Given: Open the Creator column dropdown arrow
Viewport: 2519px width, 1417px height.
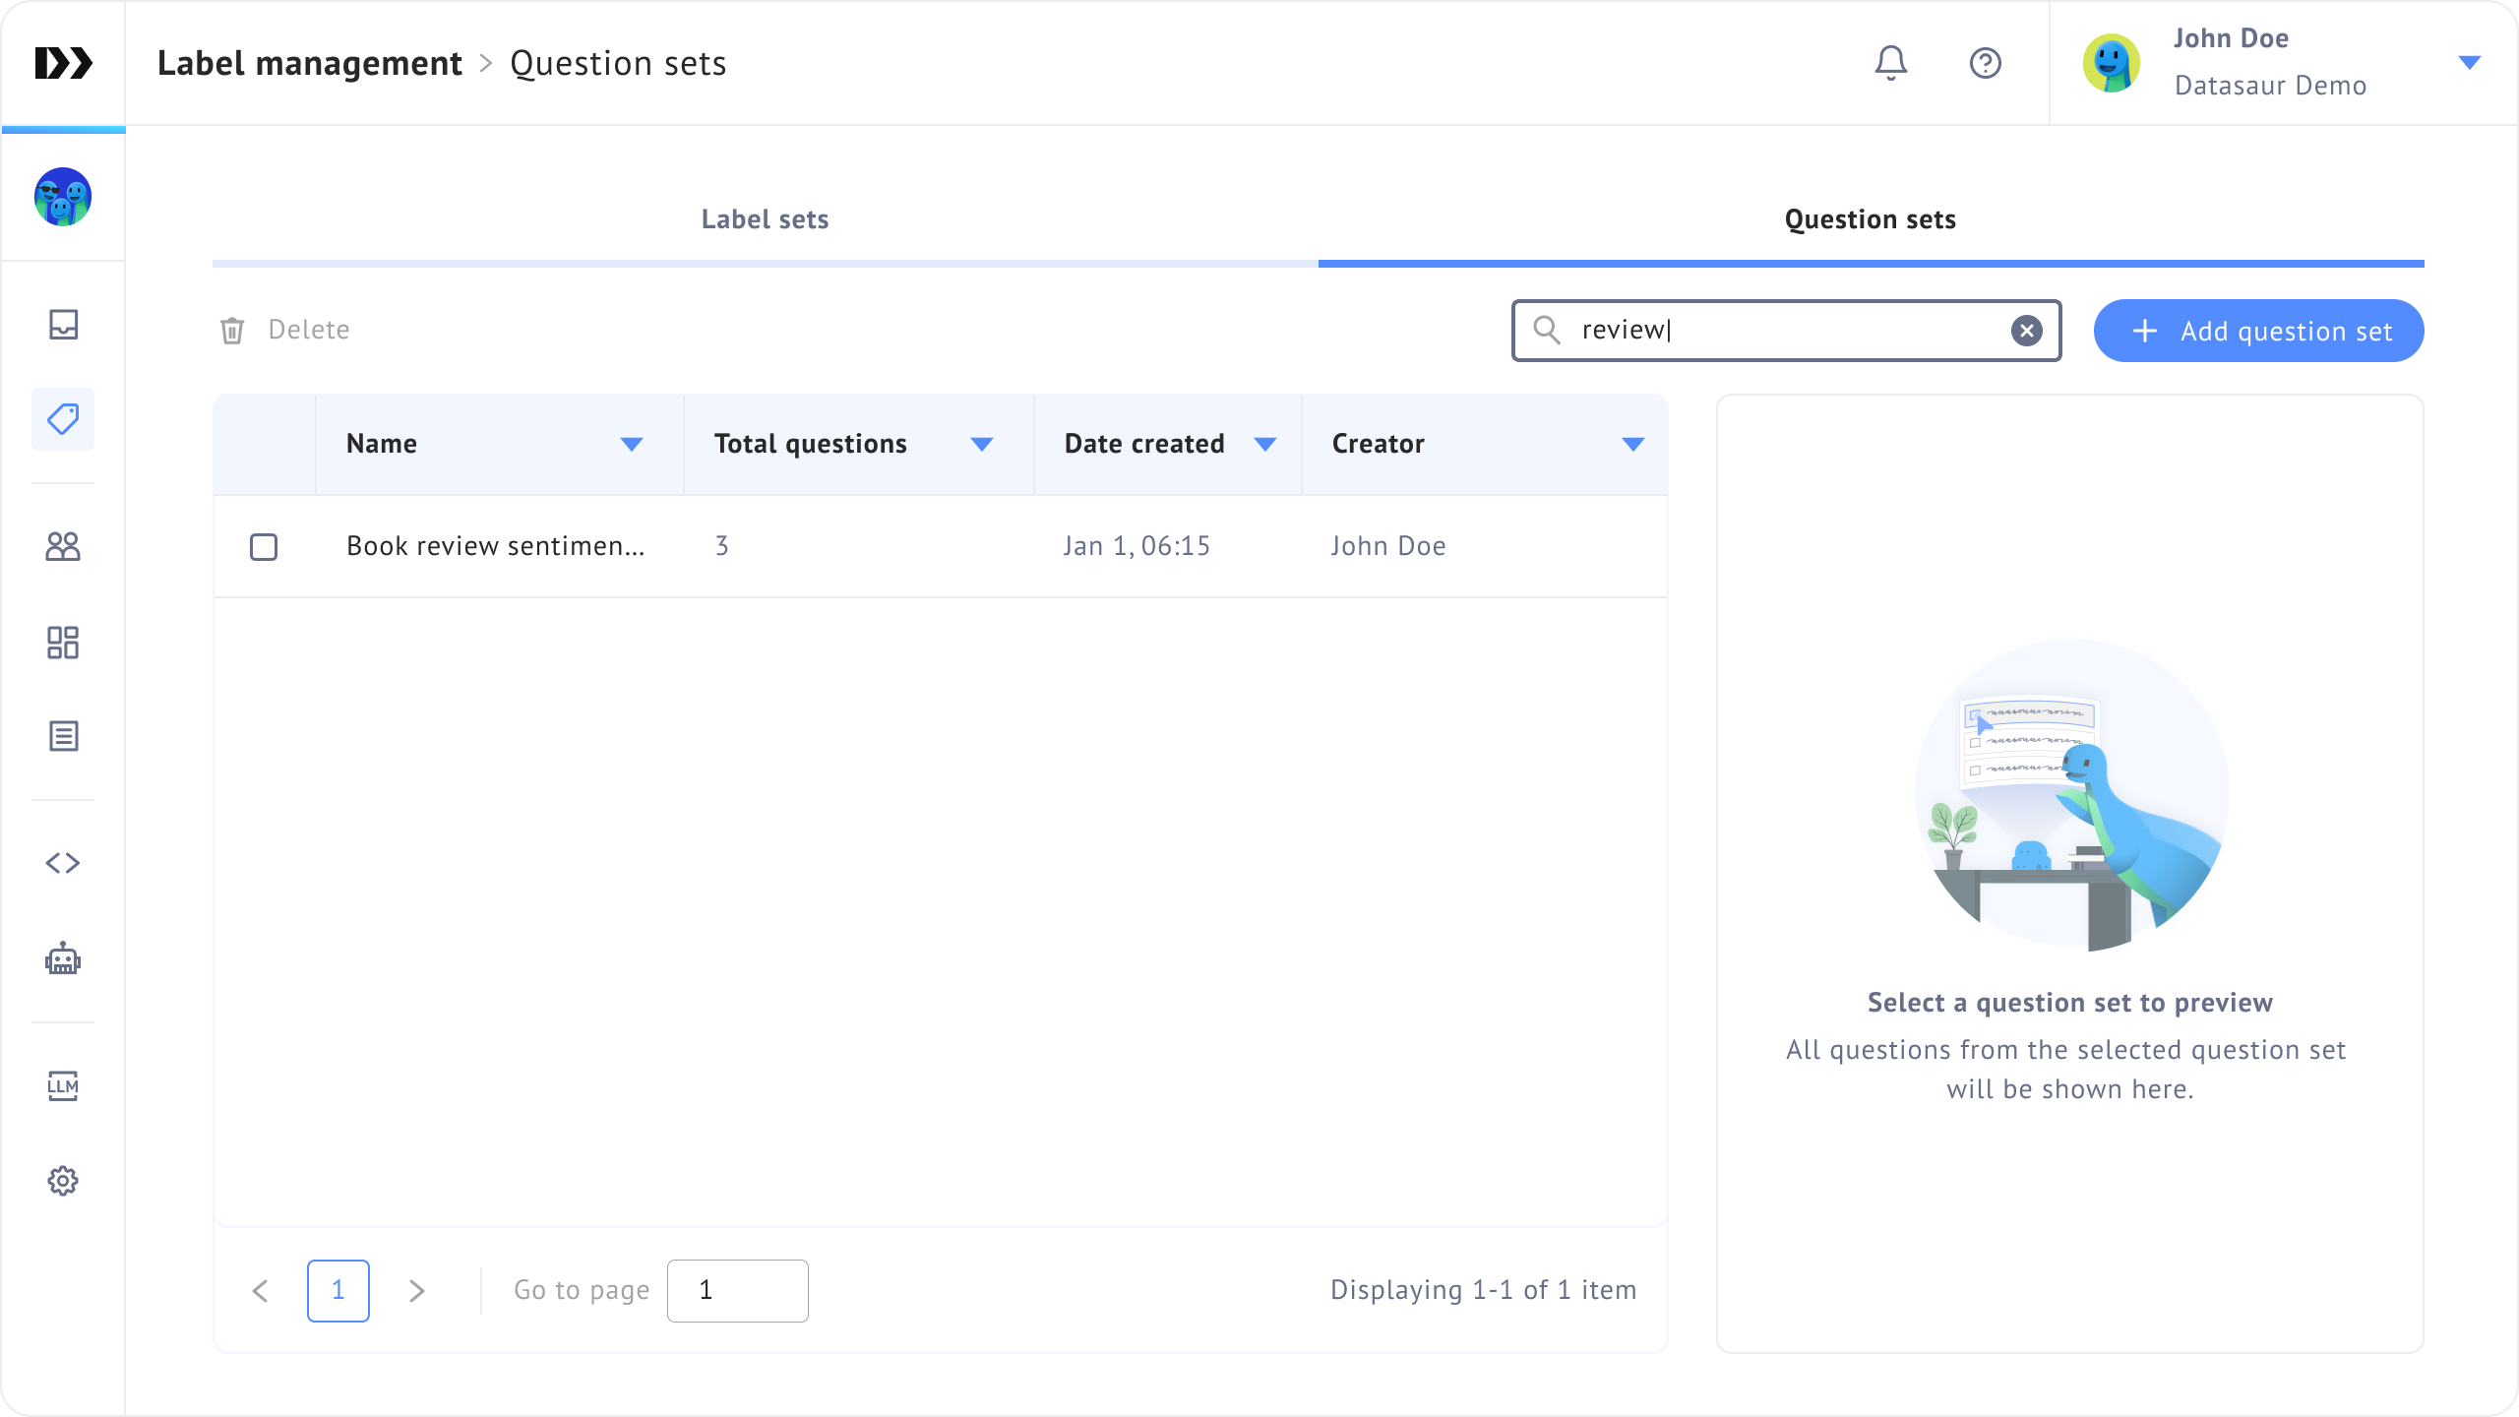Looking at the screenshot, I should point(1632,444).
